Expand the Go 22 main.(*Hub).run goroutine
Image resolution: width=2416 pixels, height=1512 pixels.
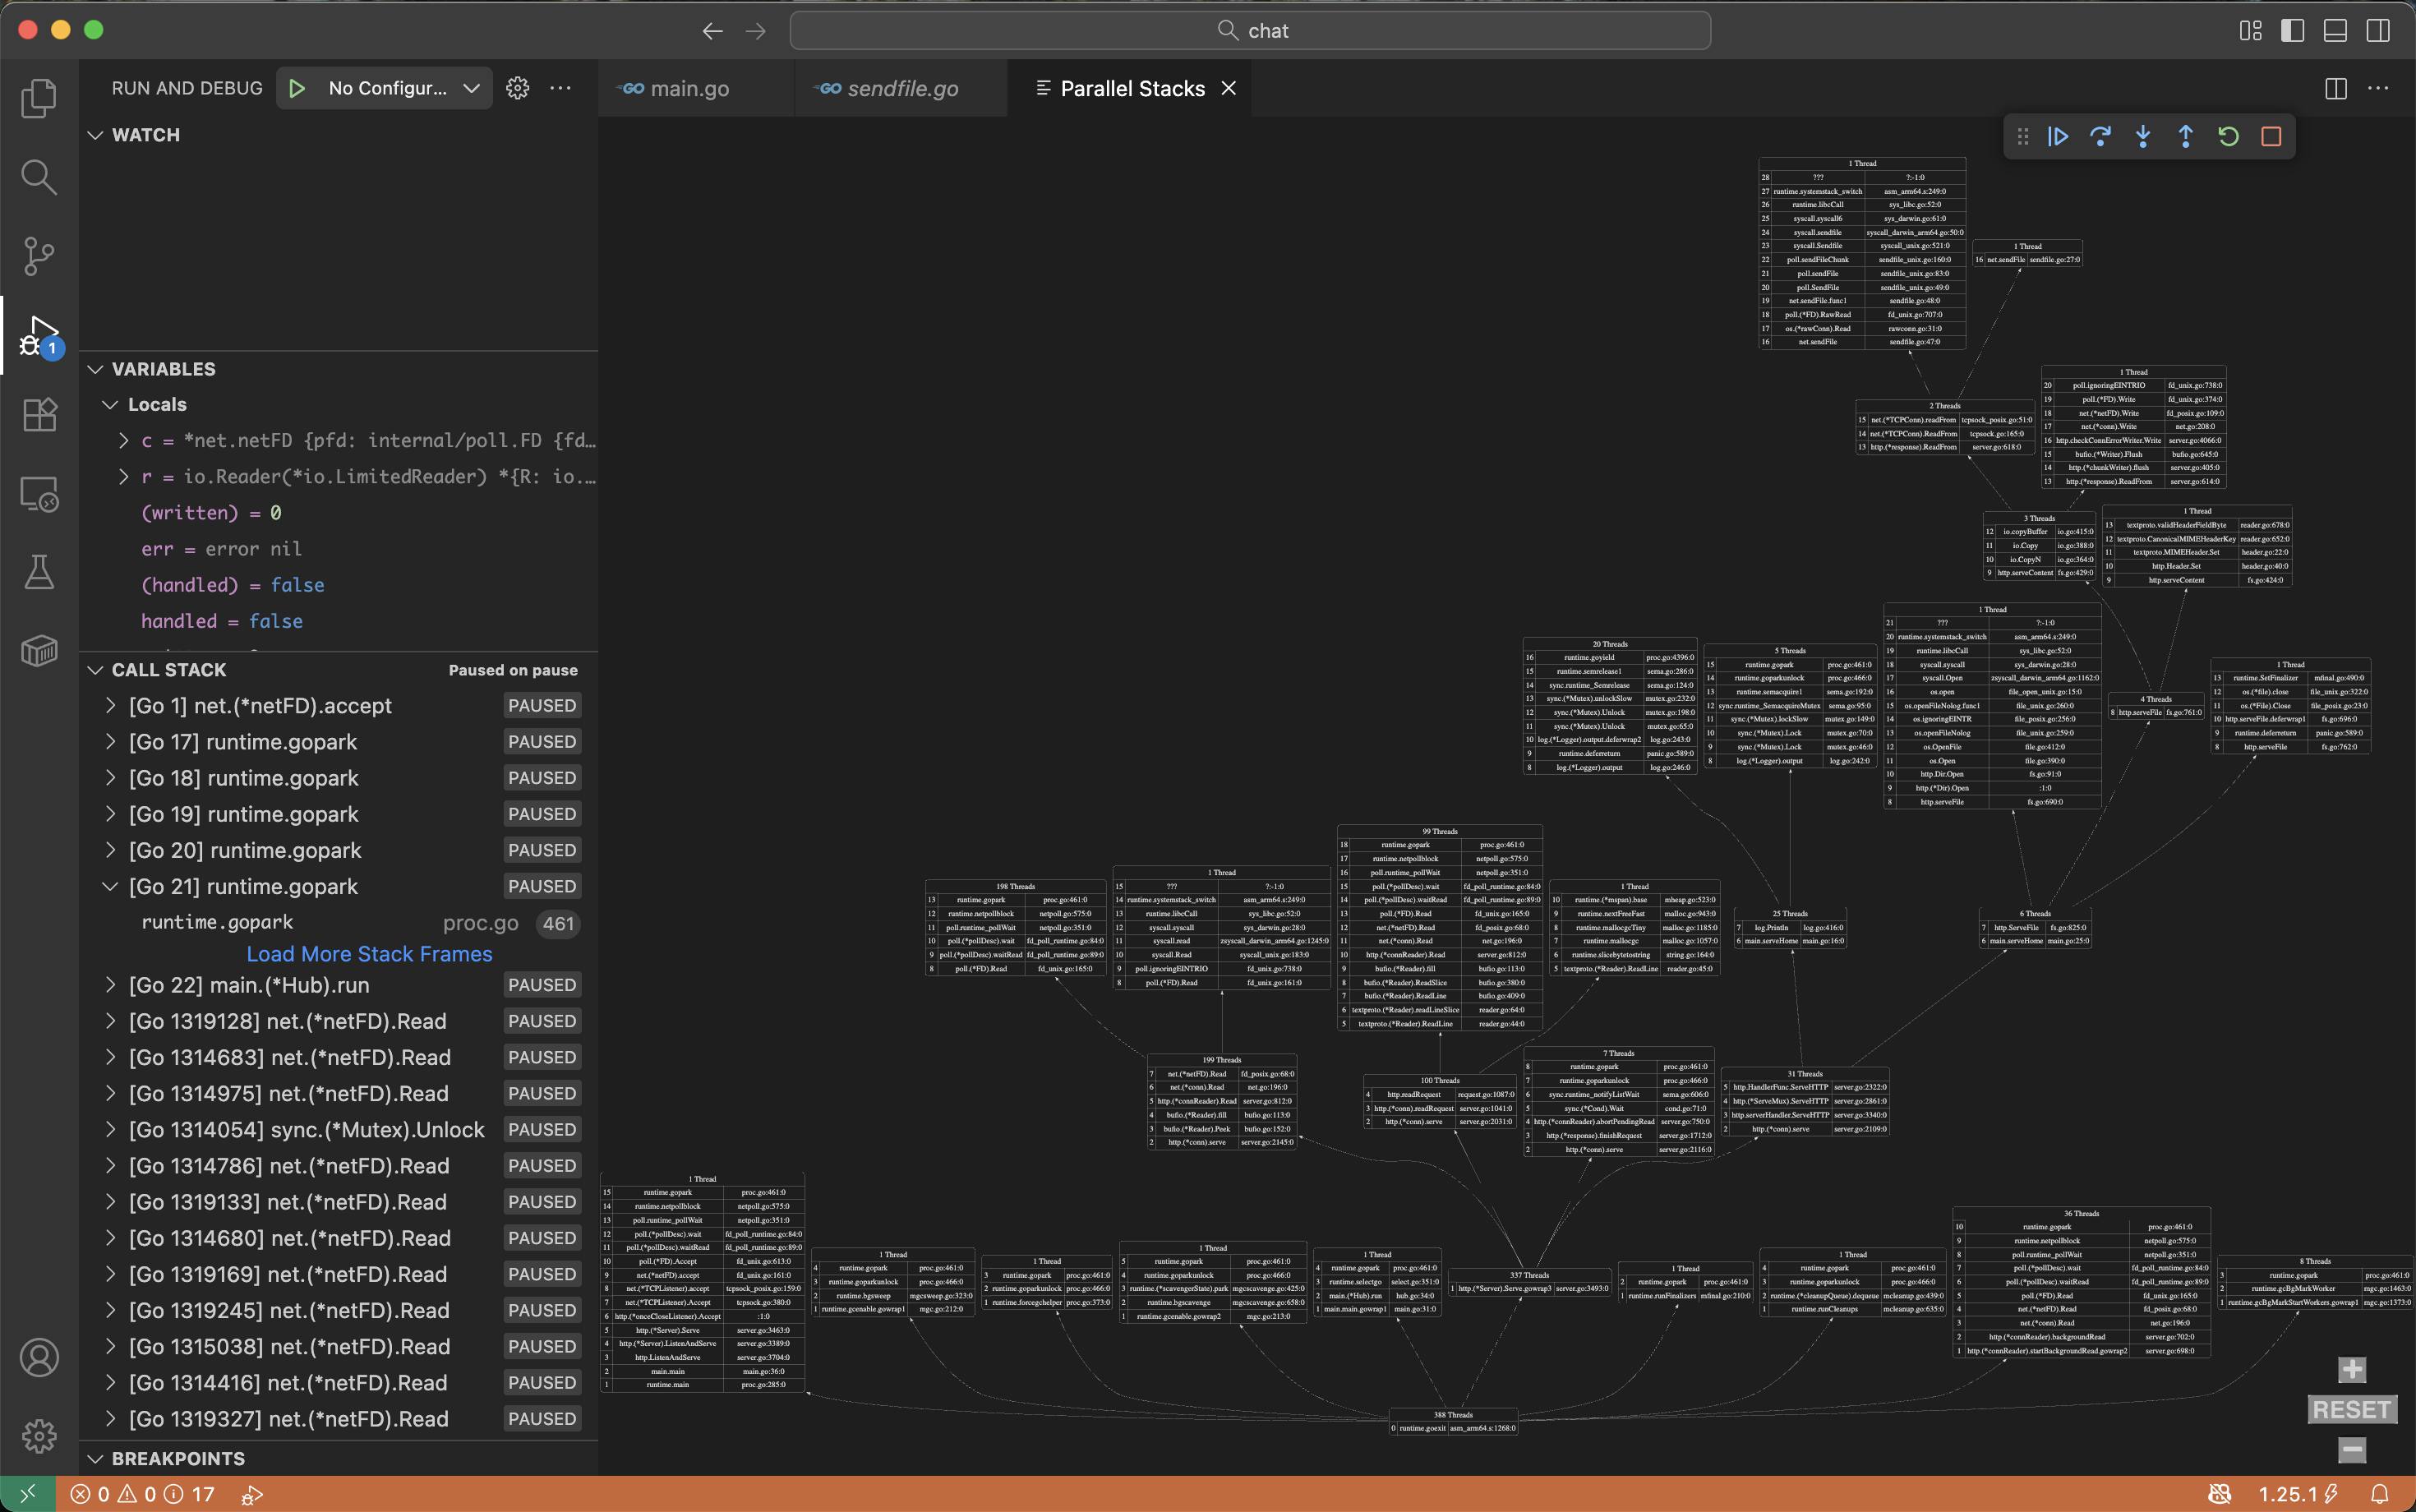pyautogui.click(x=110, y=985)
